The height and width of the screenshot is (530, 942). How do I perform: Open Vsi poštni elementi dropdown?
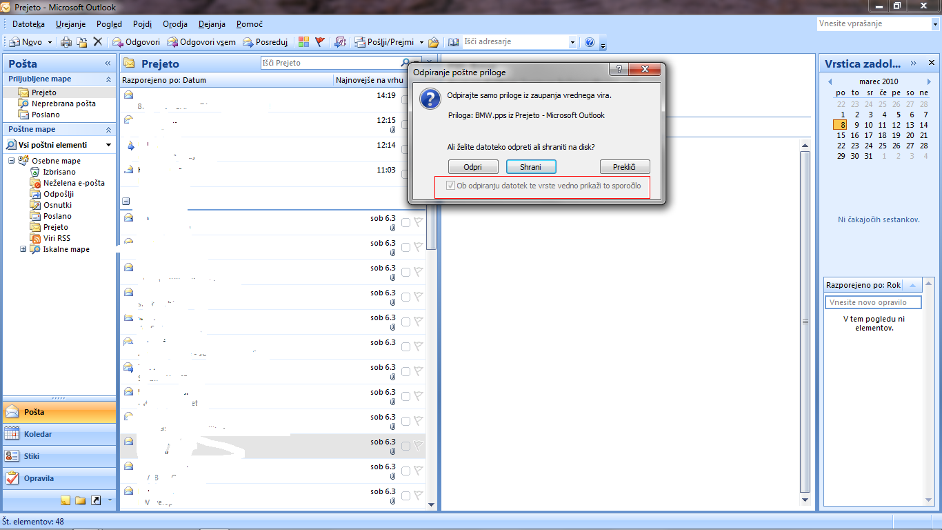[x=108, y=145]
